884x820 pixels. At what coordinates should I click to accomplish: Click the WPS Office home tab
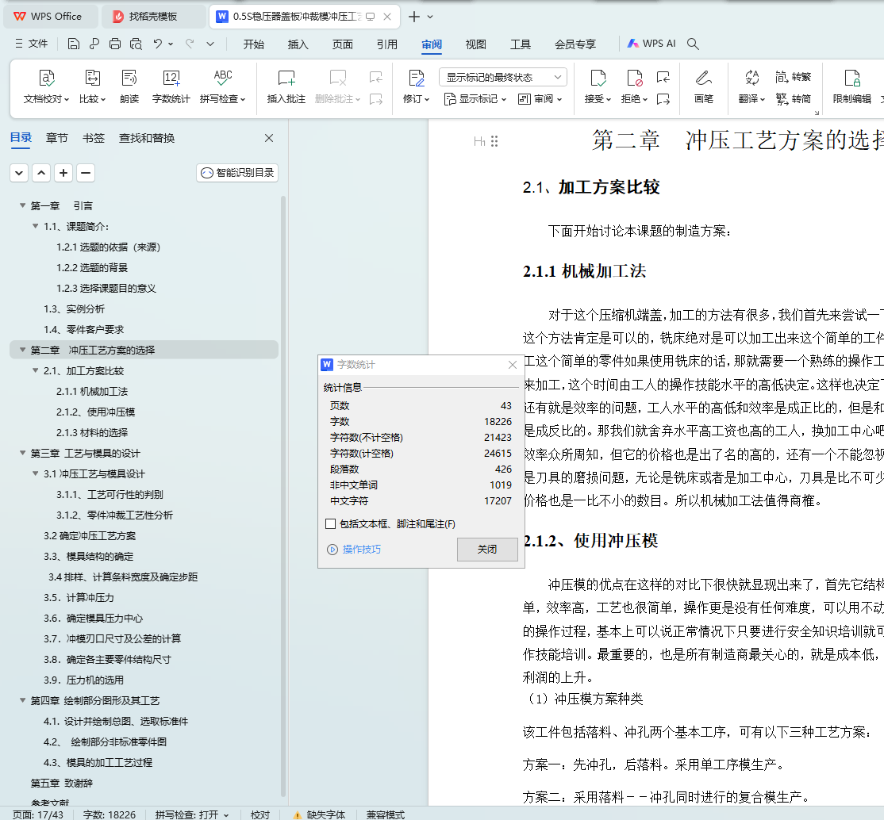point(51,17)
